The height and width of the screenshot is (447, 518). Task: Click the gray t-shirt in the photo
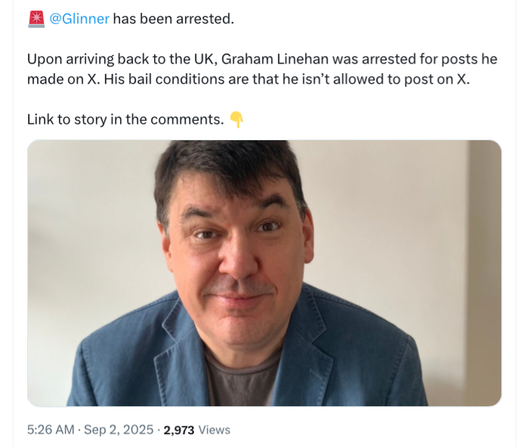242,383
